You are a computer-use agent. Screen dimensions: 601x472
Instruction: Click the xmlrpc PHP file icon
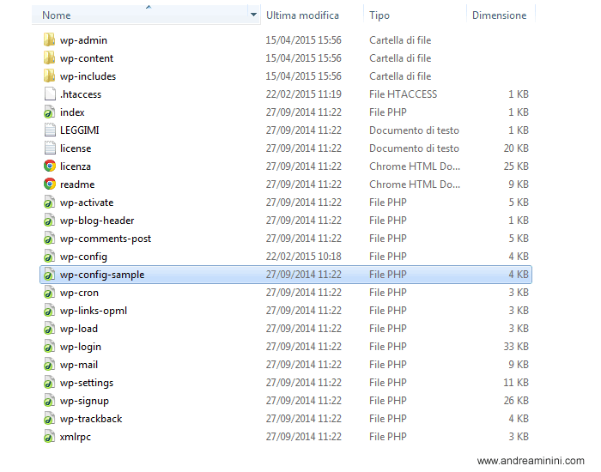pyautogui.click(x=50, y=437)
